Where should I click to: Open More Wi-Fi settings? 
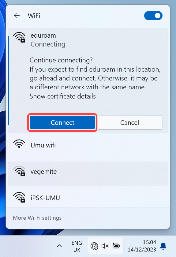click(x=37, y=218)
